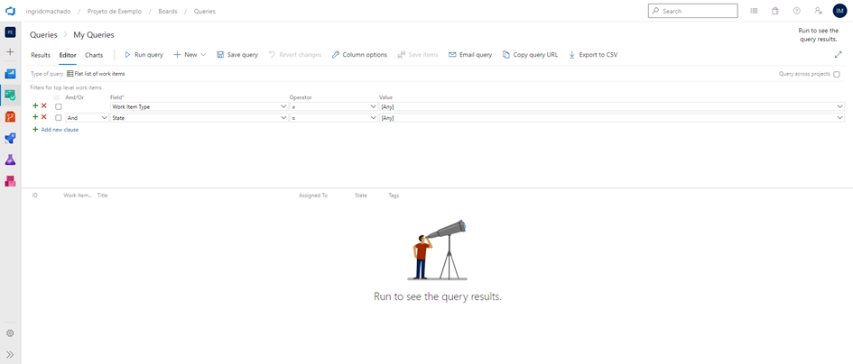The image size is (853, 364).
Task: Open User settings icon
Action: pyautogui.click(x=818, y=11)
